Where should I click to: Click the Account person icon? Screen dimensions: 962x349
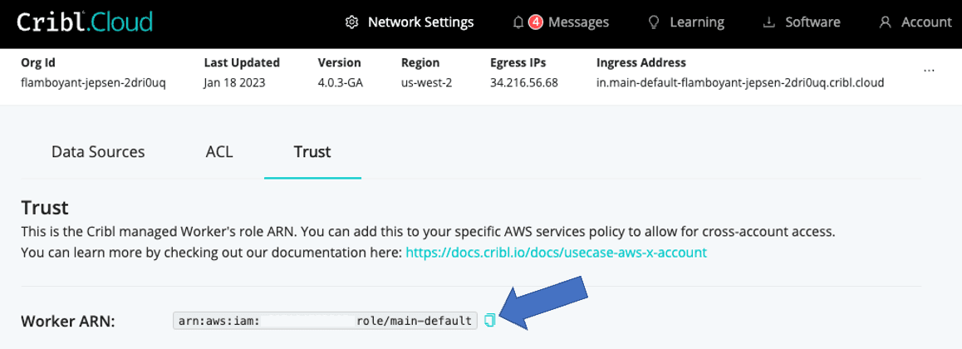click(886, 22)
